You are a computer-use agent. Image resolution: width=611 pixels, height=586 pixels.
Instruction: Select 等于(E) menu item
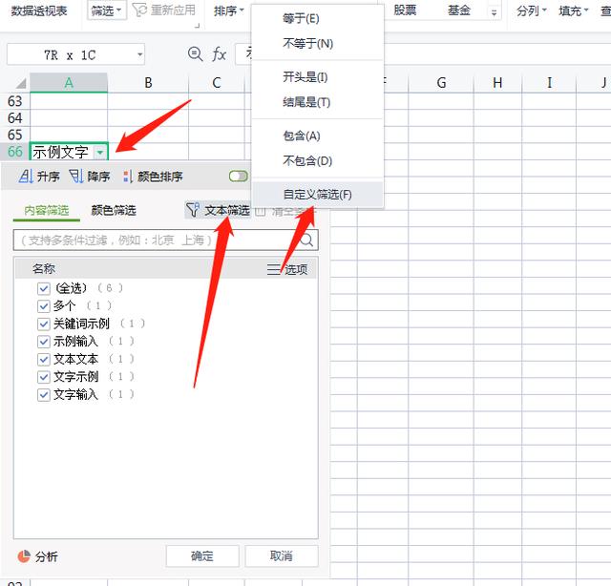pos(318,18)
